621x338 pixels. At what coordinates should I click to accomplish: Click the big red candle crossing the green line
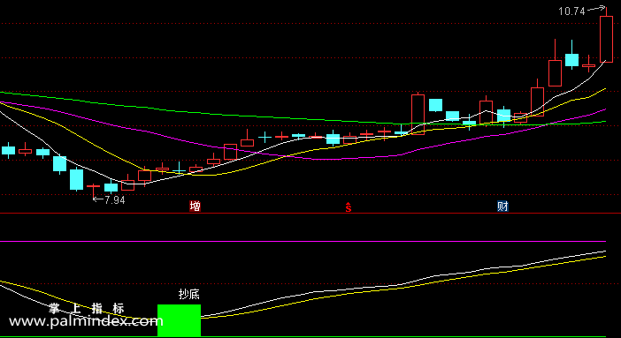[x=418, y=114]
